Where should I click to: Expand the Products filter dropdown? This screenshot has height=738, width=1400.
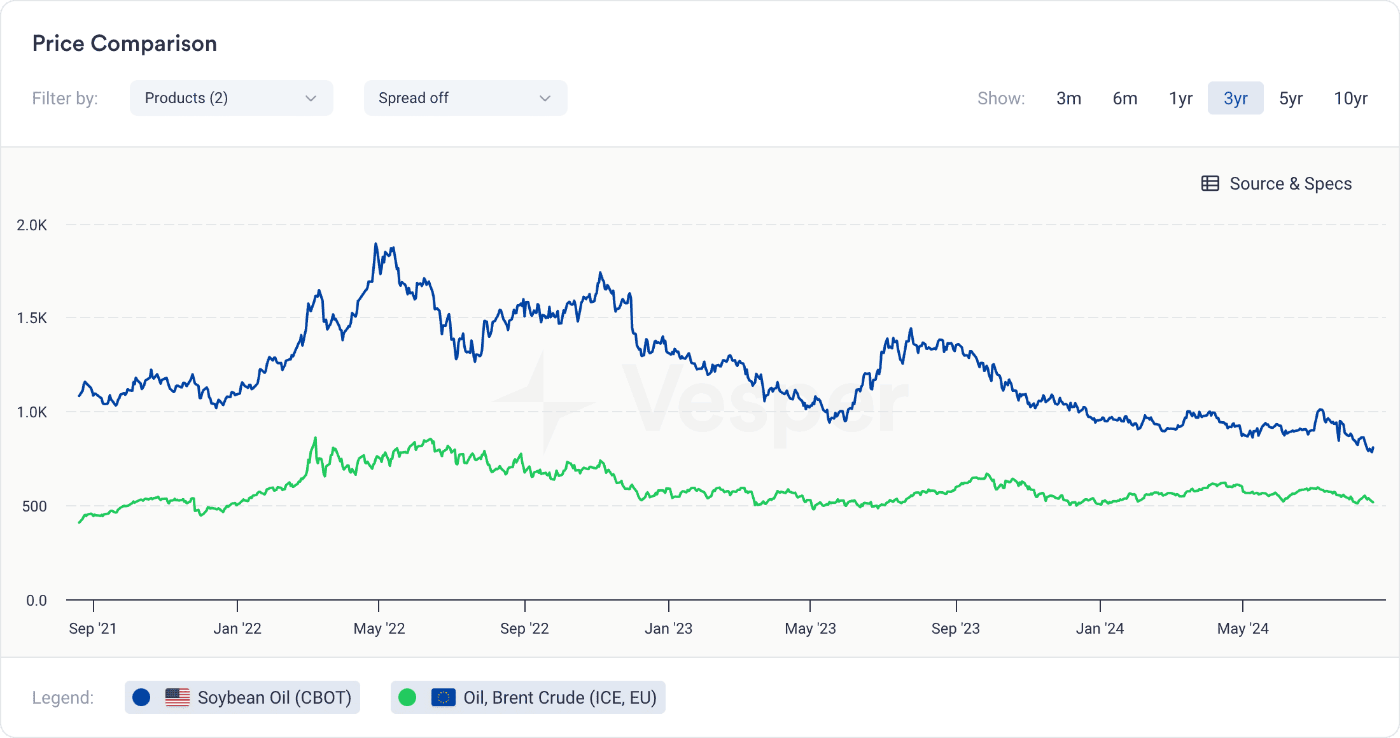pos(230,98)
